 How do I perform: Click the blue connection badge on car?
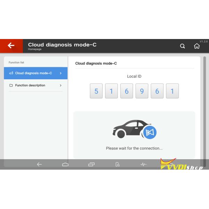[150, 132]
